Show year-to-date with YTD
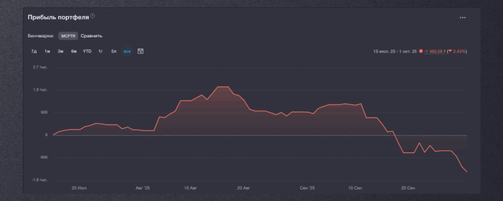Image resolution: width=503 pixels, height=201 pixels. [87, 51]
